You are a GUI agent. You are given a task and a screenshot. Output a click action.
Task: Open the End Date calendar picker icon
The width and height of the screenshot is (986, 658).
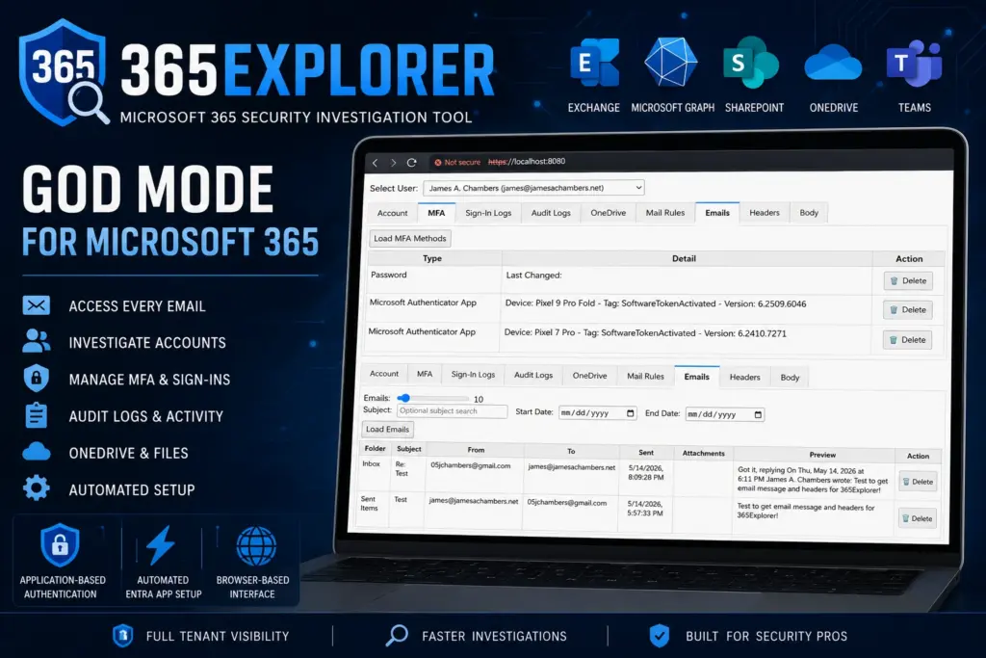758,414
